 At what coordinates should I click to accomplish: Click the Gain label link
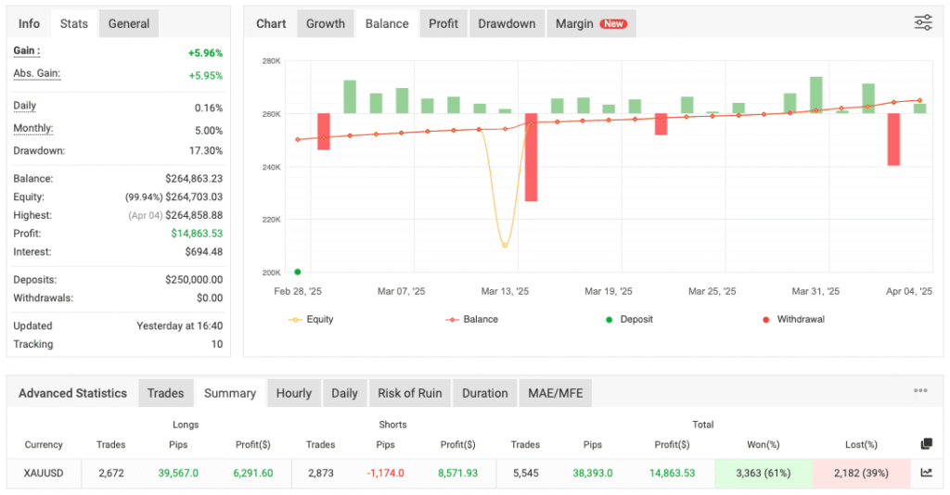(27, 51)
